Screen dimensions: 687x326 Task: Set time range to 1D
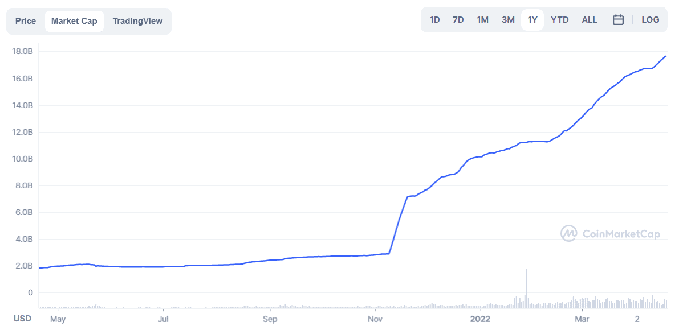434,20
